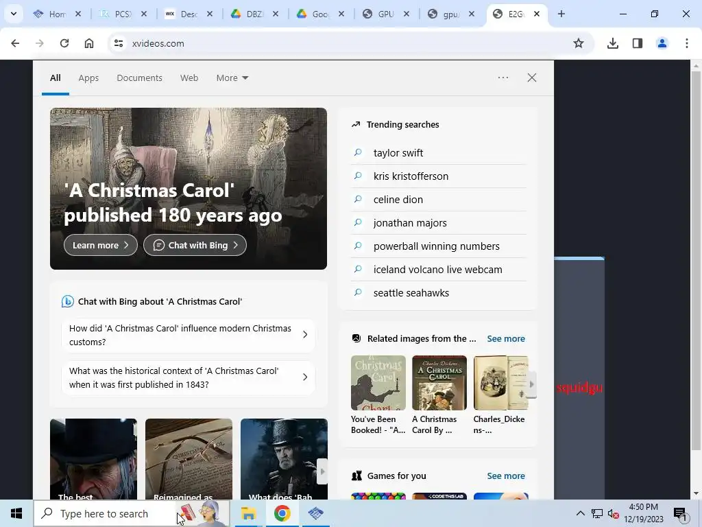Click the magnifier icon beside taylor swift
Screen dimensions: 702x527
[358, 152]
